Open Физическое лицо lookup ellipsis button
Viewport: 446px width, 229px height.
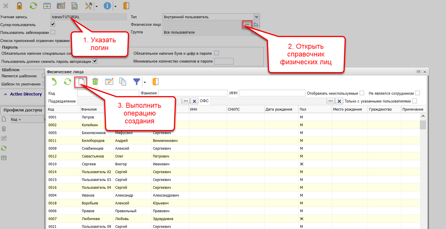click(x=247, y=25)
